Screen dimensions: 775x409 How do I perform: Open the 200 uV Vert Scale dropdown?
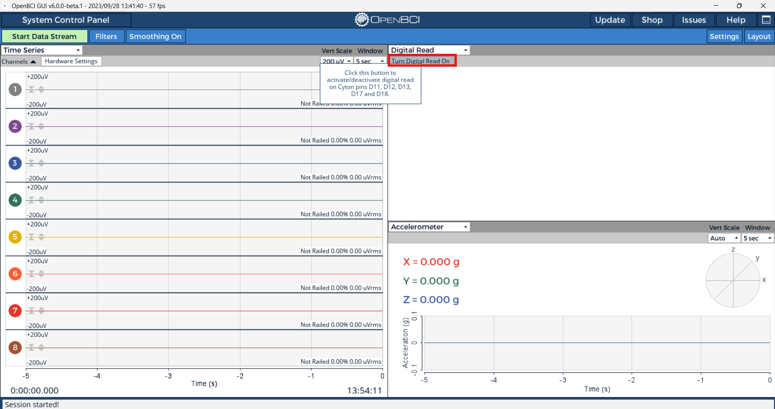click(337, 61)
